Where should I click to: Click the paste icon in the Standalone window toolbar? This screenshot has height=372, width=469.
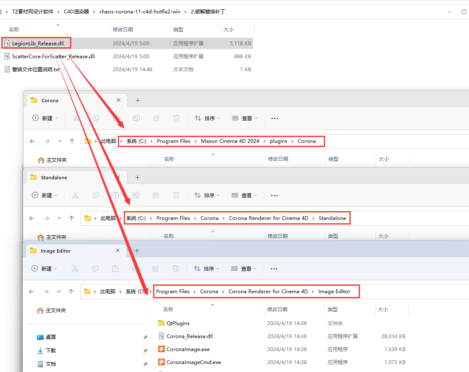point(116,195)
